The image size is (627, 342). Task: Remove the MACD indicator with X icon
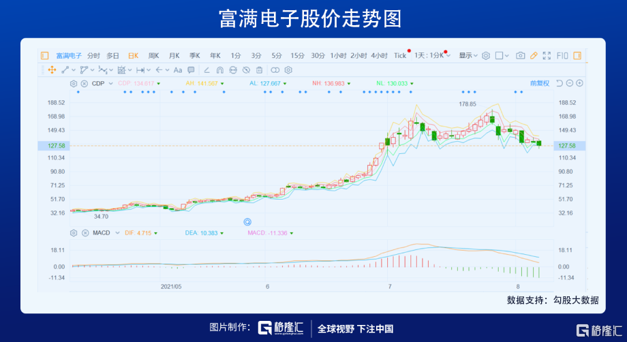[85, 233]
